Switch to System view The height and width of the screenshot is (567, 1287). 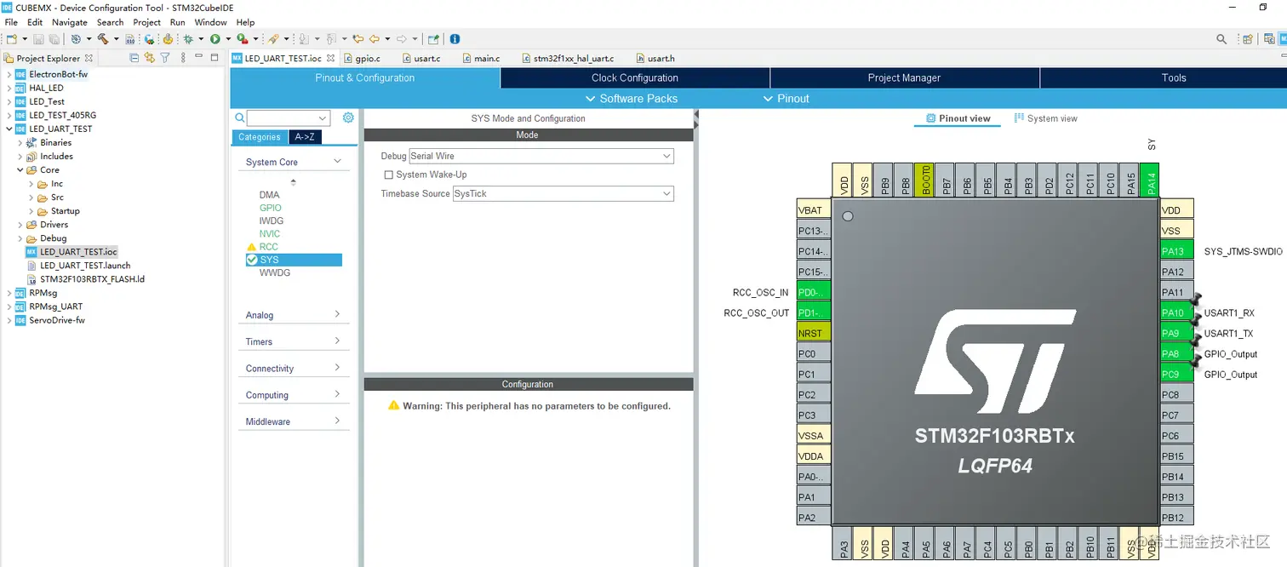click(x=1045, y=118)
